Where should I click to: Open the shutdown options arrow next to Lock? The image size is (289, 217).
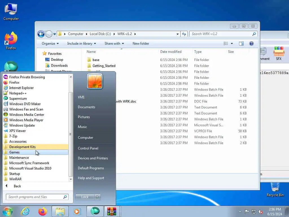[97, 197]
